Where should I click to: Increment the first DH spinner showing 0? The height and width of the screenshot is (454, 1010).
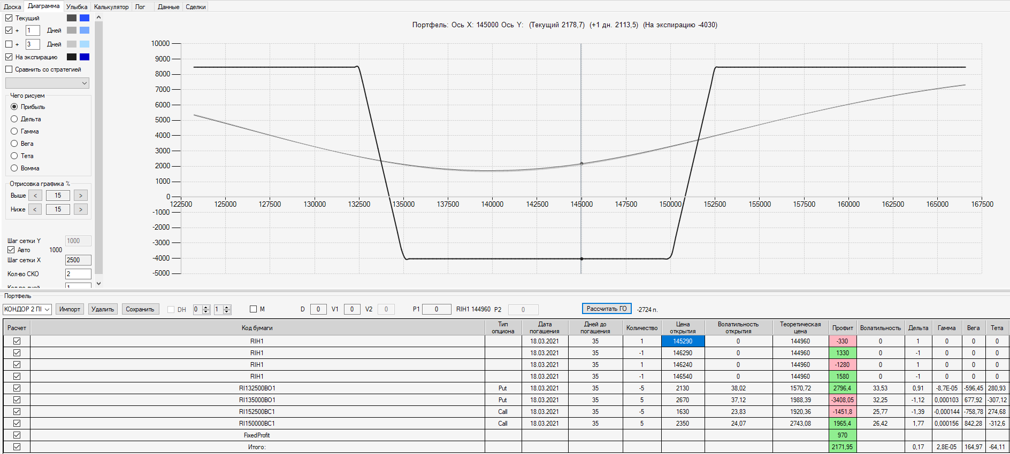tap(206, 307)
